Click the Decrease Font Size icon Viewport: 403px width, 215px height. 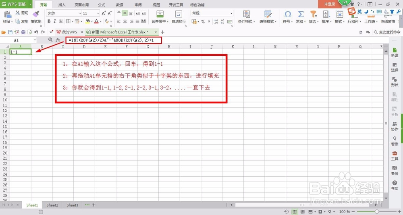click(110, 13)
